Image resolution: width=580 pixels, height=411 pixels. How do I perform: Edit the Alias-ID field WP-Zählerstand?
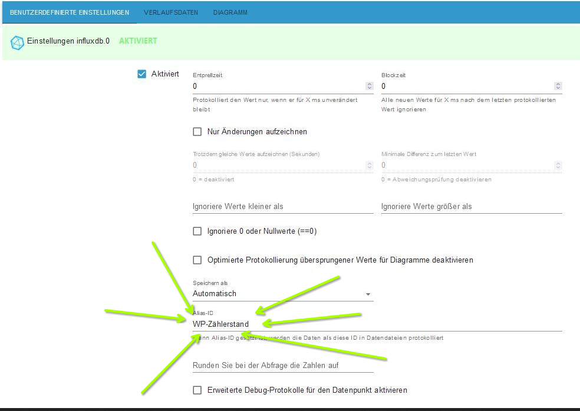(377, 324)
